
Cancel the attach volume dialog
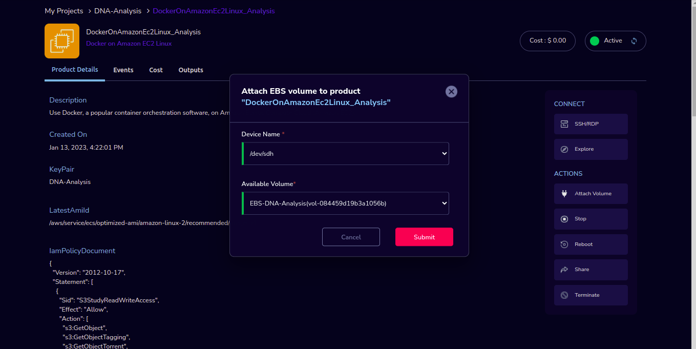(351, 237)
